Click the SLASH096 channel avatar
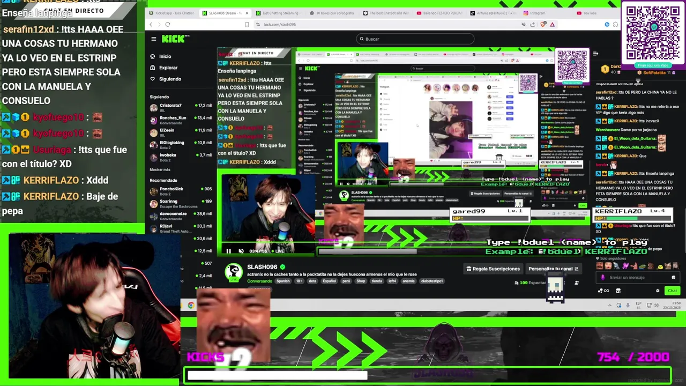 coord(233,272)
